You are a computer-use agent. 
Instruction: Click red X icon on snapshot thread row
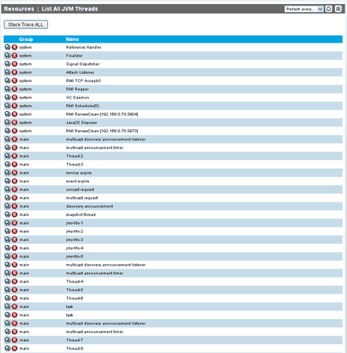(14, 214)
